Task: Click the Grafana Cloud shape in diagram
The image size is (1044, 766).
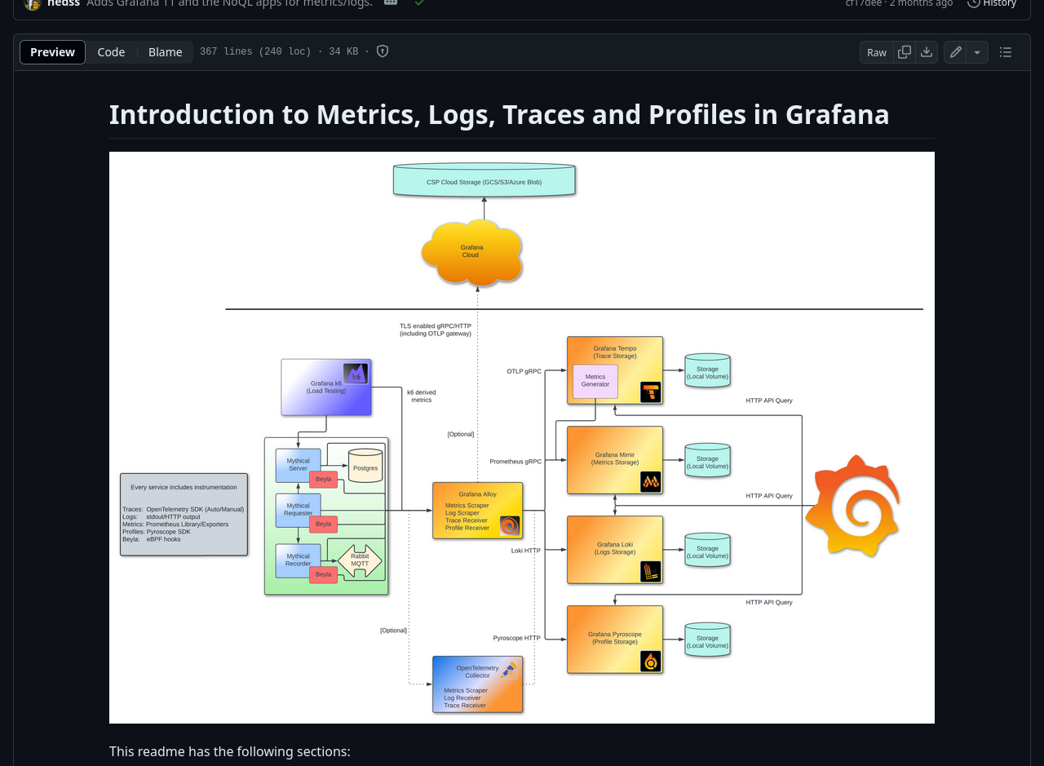Action: click(x=472, y=252)
